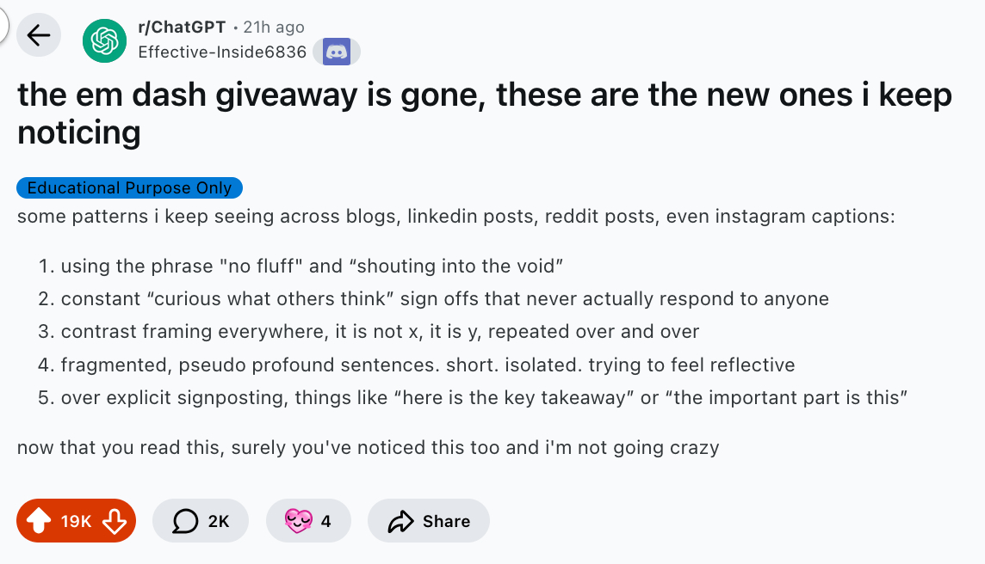Image resolution: width=985 pixels, height=564 pixels.
Task: Click the contrast framing list item
Action: 380,331
